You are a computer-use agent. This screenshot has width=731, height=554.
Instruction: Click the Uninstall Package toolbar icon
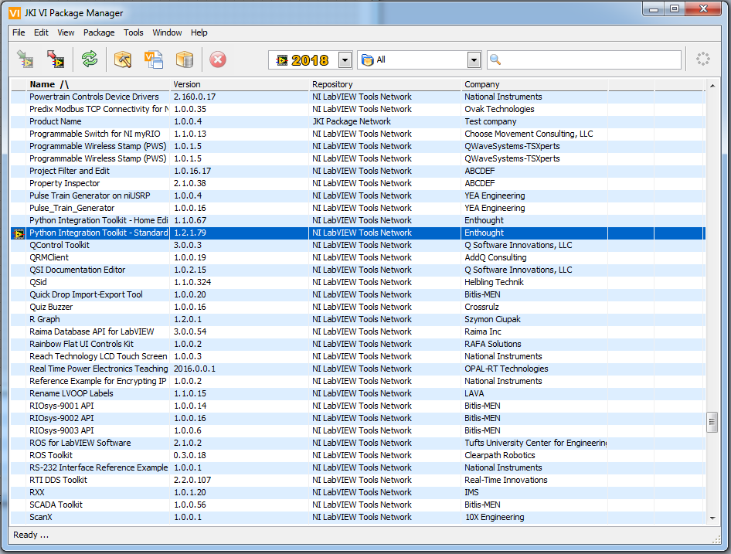pyautogui.click(x=56, y=59)
